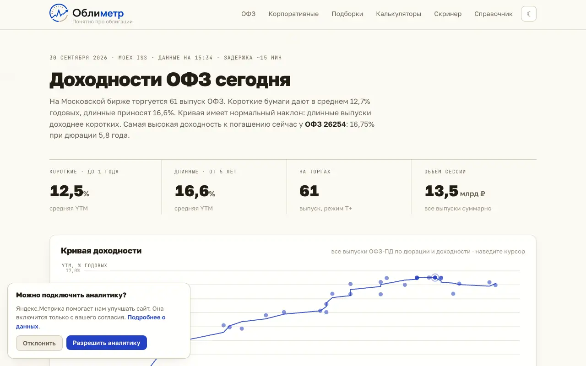Decline analytics with Отклонить button
Image resolution: width=586 pixels, height=366 pixels.
(39, 343)
